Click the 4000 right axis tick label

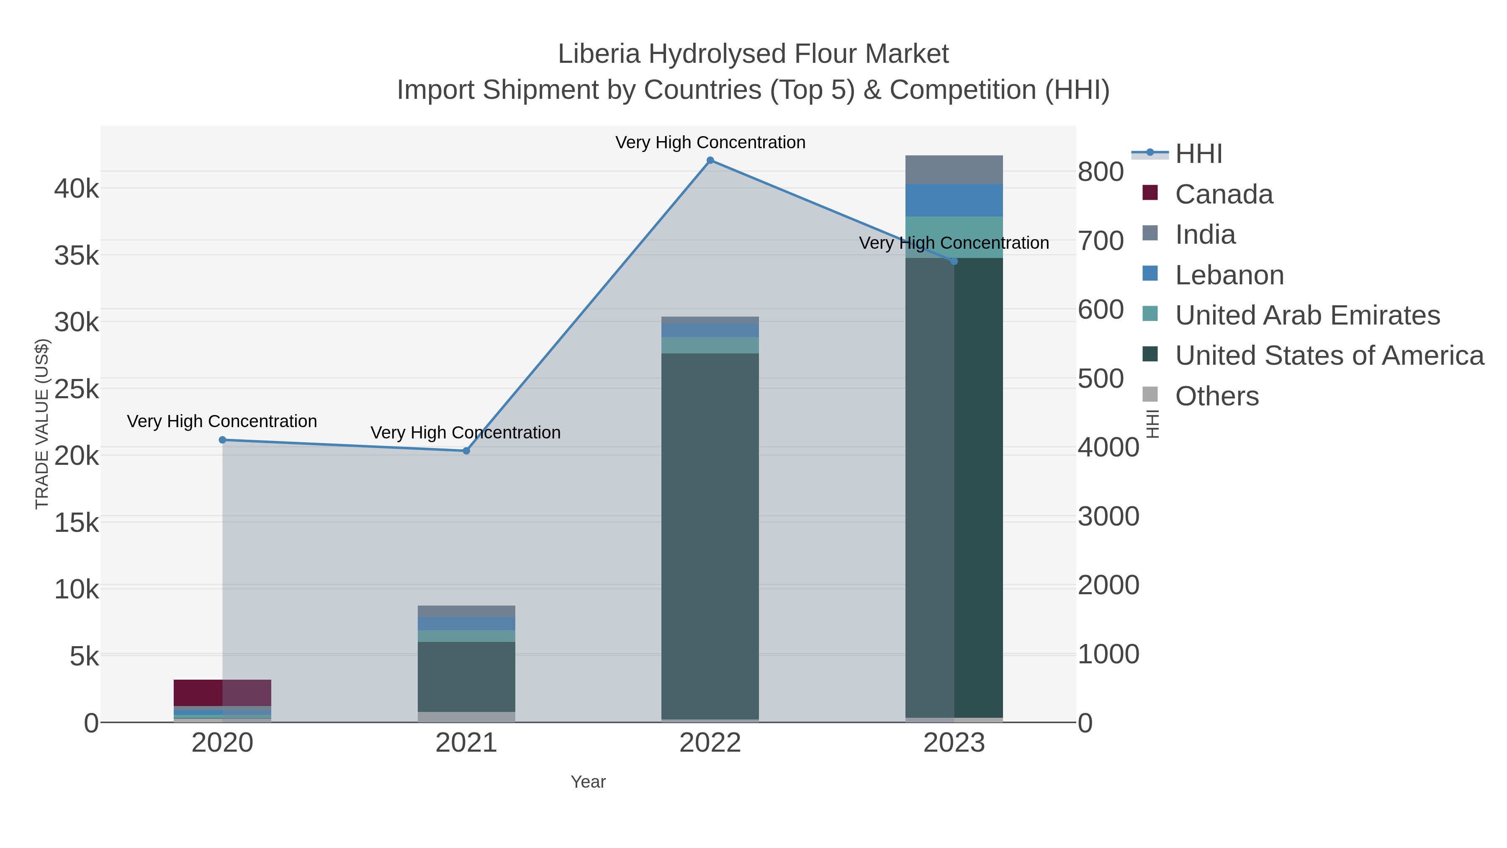click(1108, 448)
